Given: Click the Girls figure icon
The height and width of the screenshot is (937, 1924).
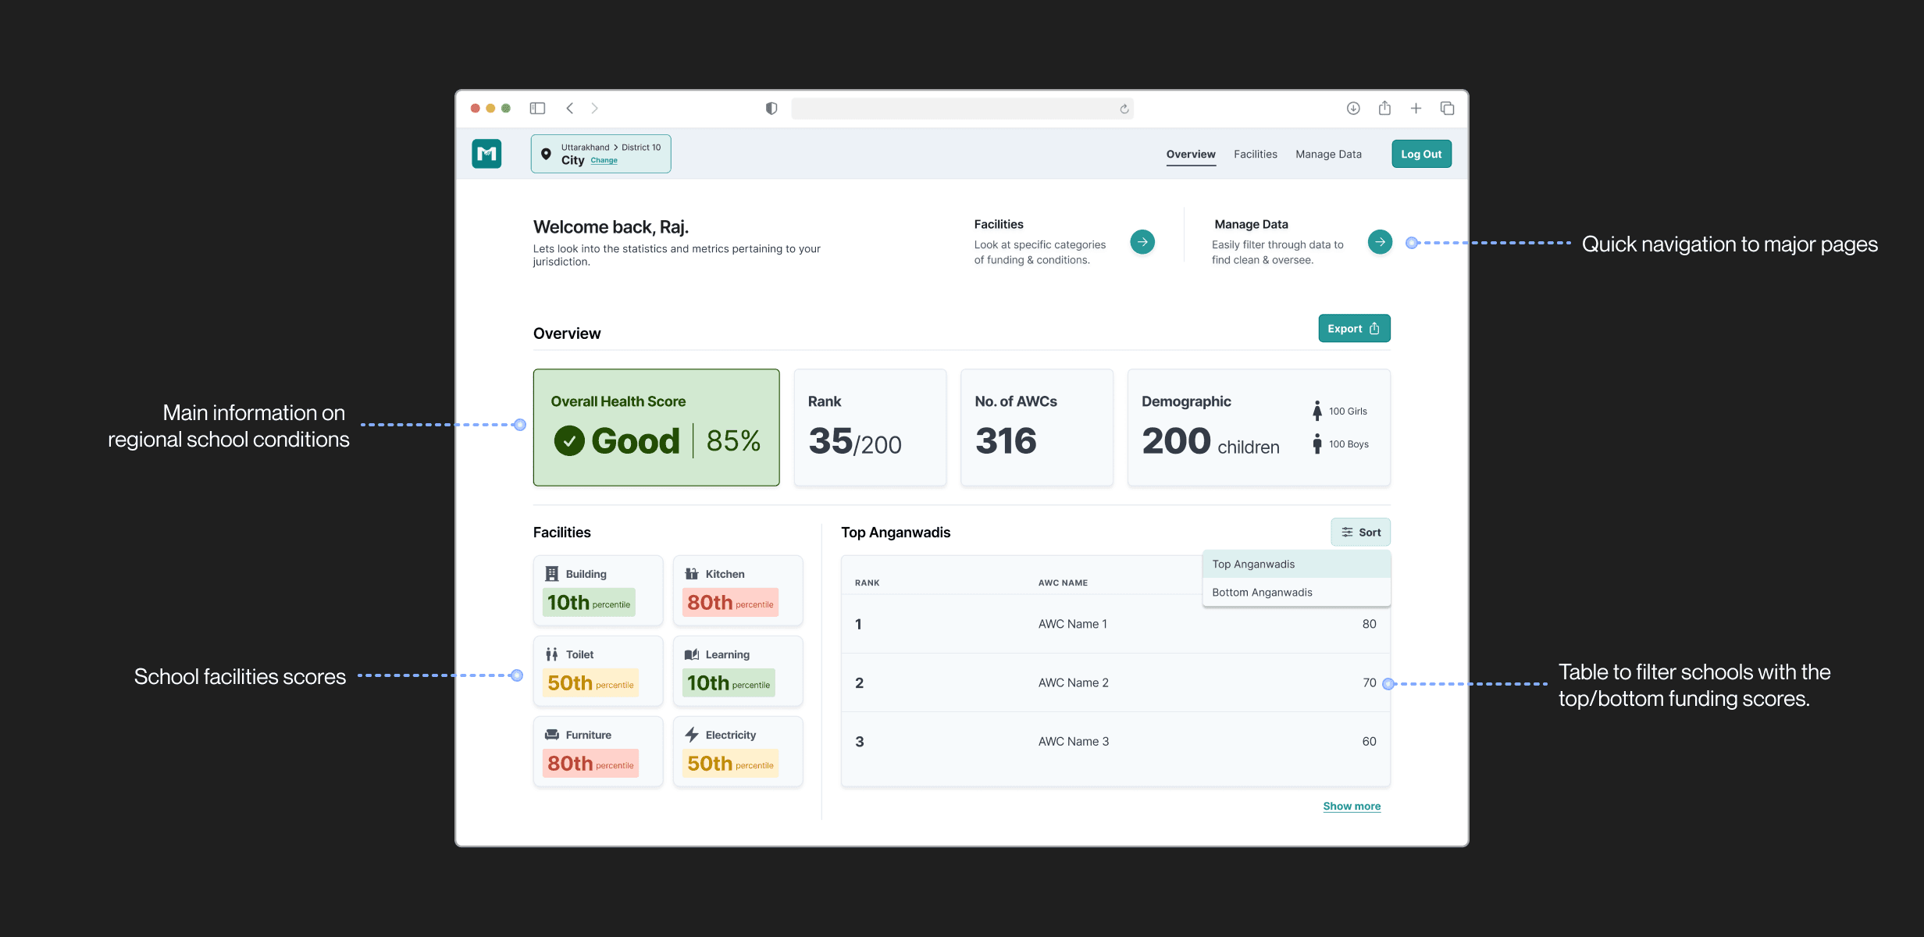Looking at the screenshot, I should point(1317,411).
